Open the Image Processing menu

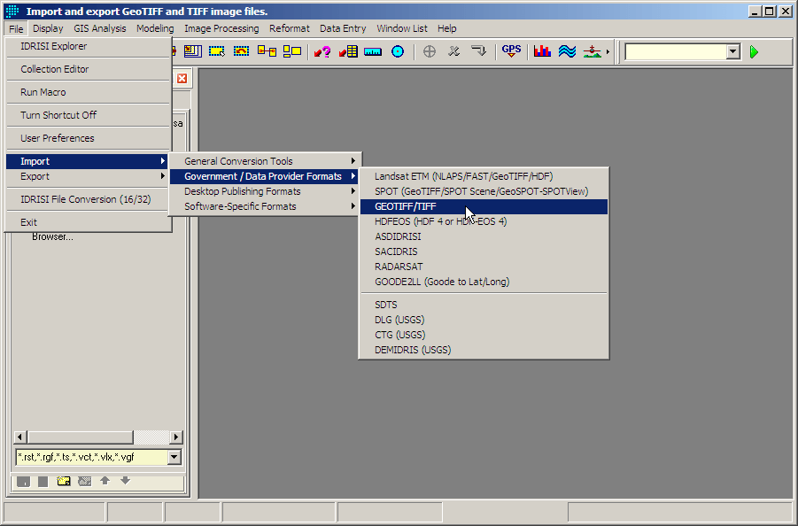coord(221,28)
